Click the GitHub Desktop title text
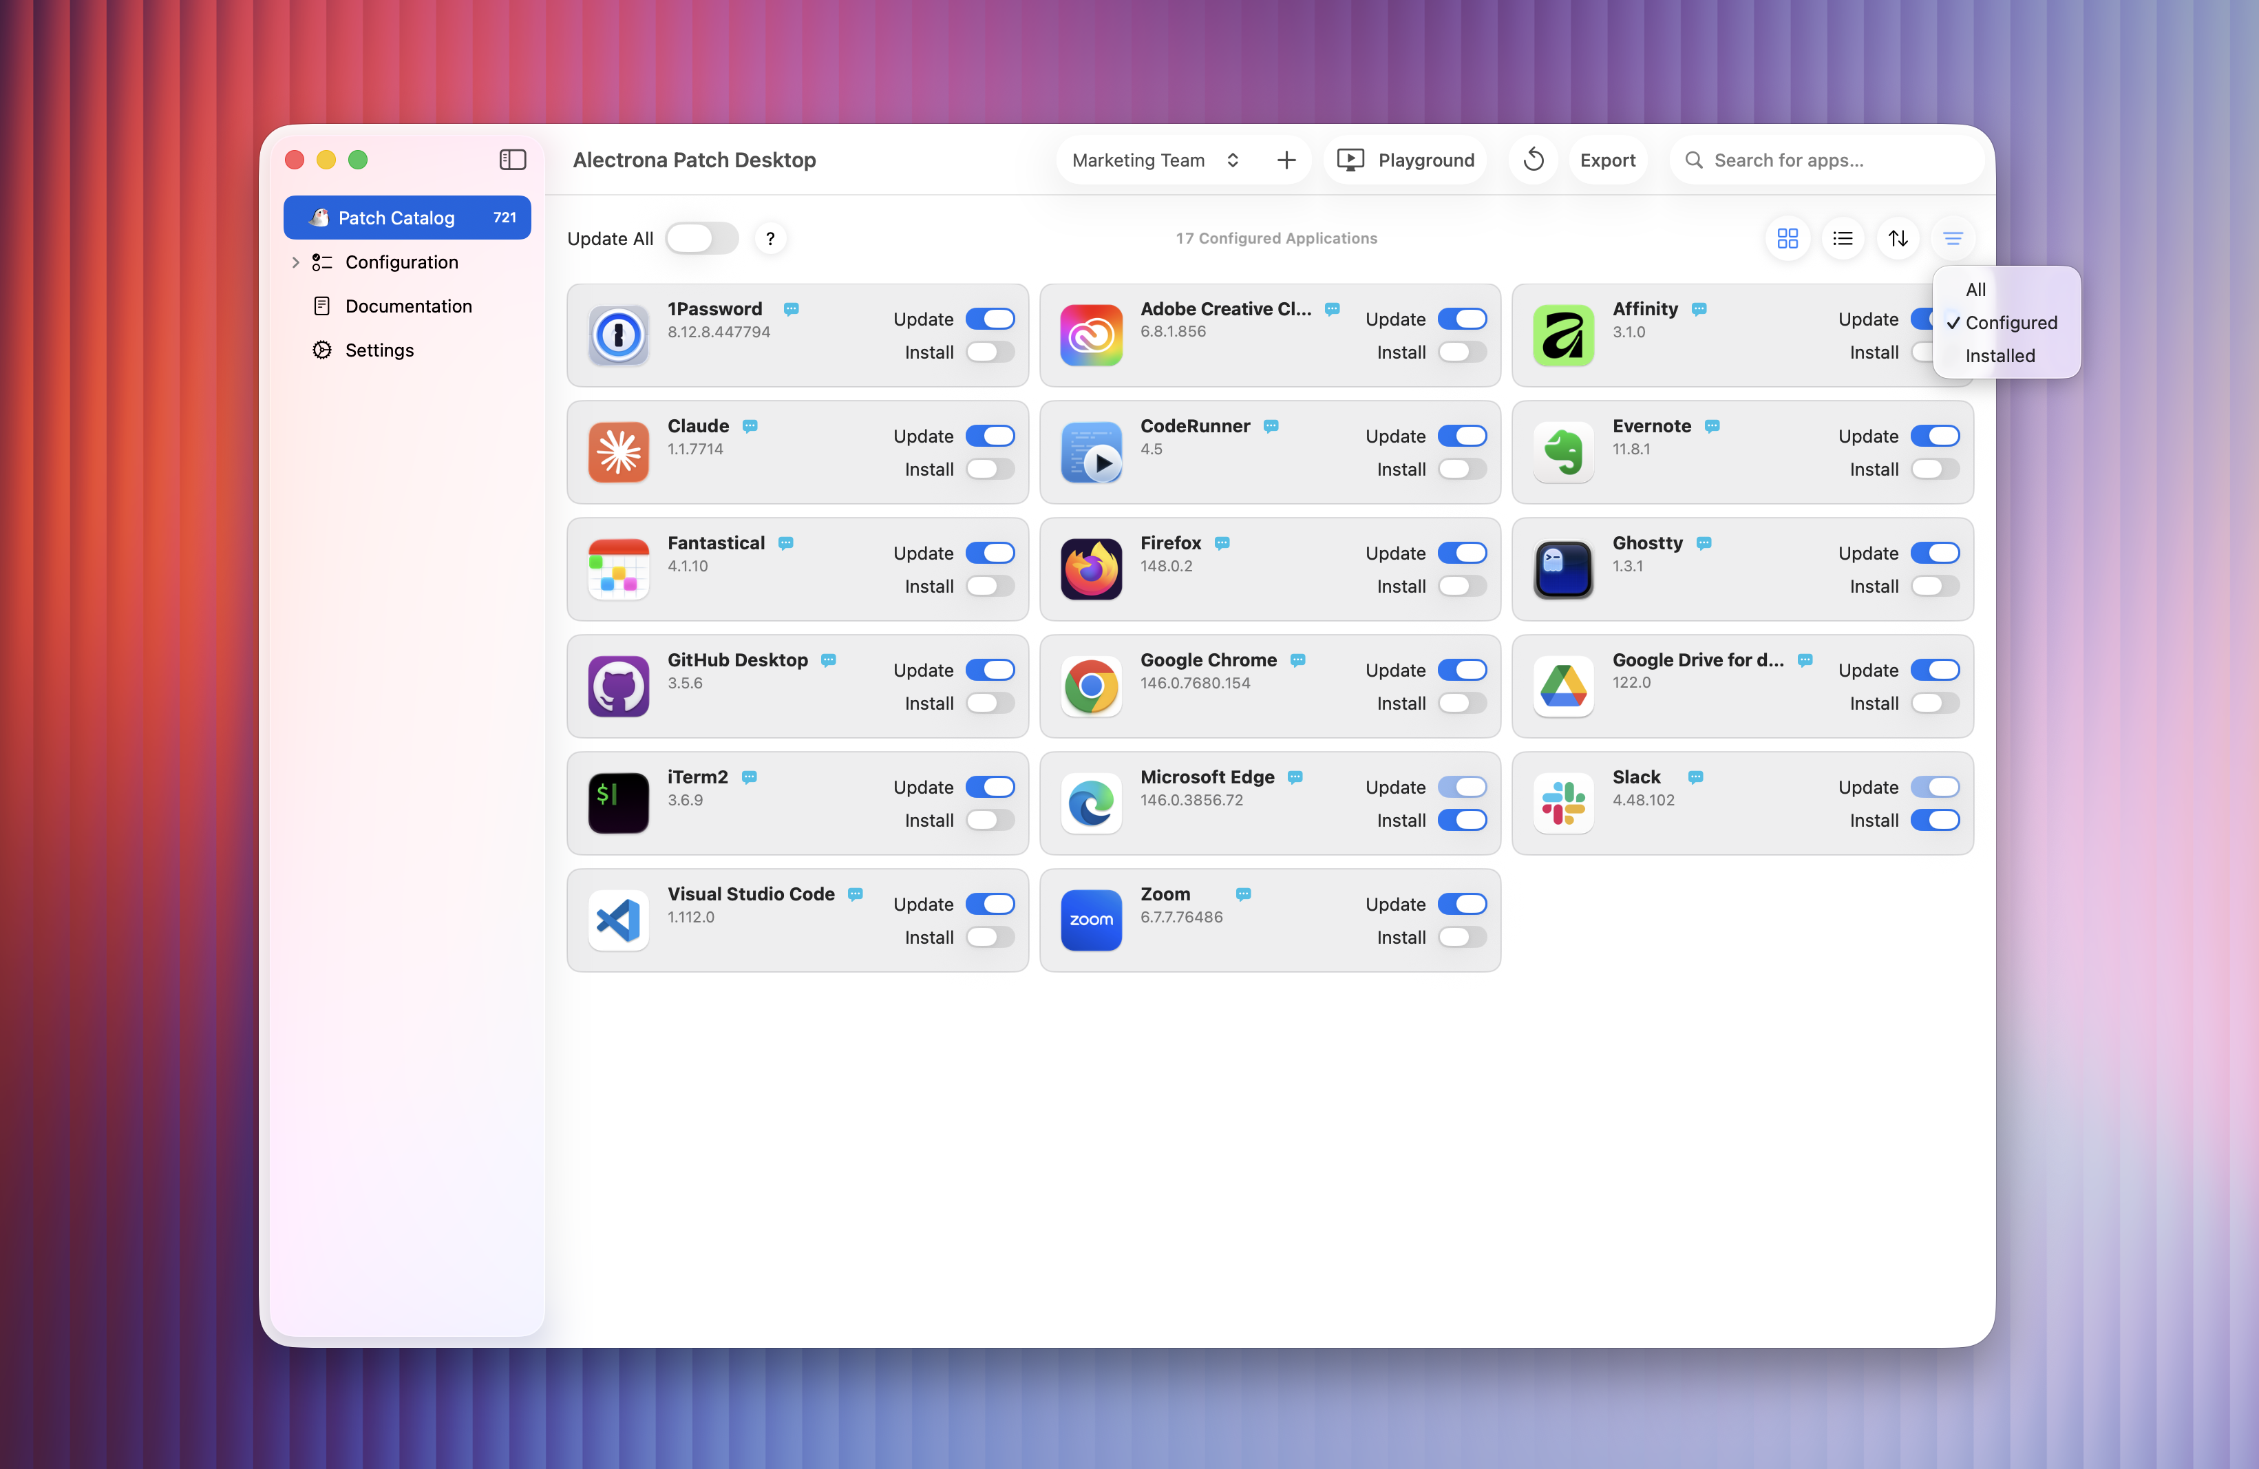2259x1469 pixels. tap(737, 659)
